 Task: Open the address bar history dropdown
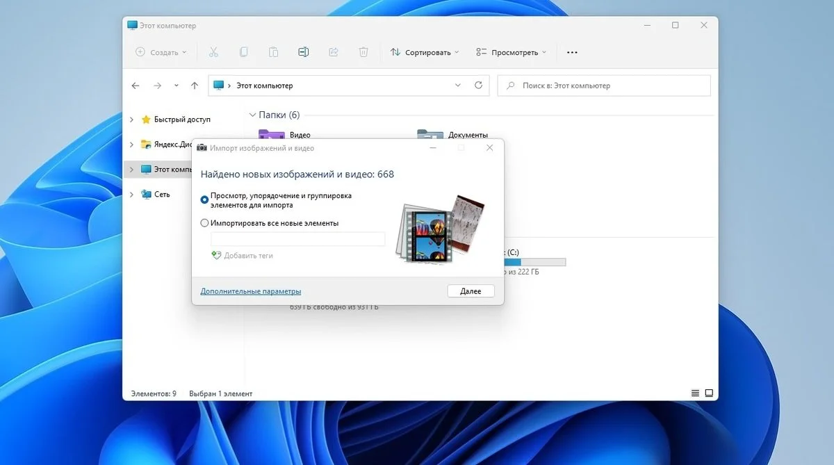coord(457,85)
